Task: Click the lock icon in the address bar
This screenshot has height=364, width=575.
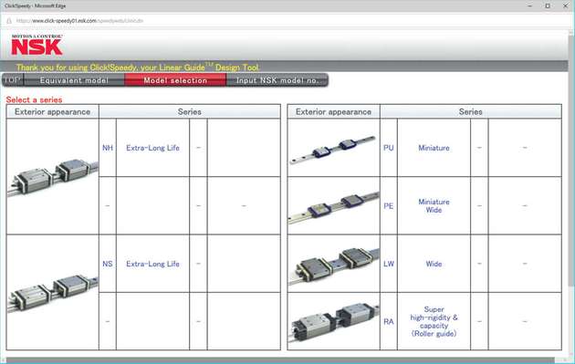Action: (x=9, y=21)
